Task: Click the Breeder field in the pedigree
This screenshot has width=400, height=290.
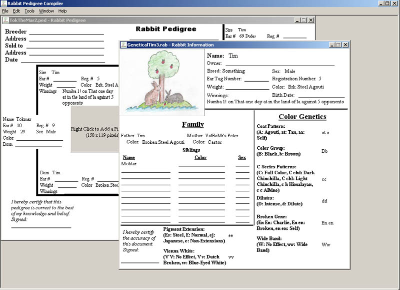Action: point(66,32)
